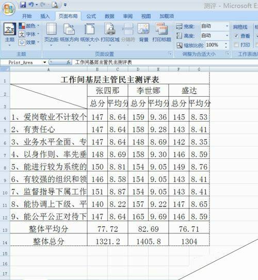Viewport: 258px width, 280px height.
Task: Choose paper Size (纸张大小)
Action: pos(89,34)
